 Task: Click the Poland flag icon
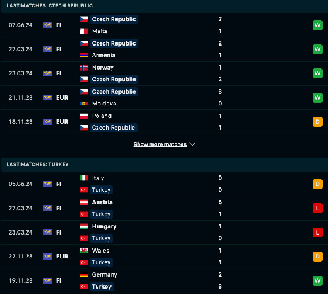[x=84, y=116]
